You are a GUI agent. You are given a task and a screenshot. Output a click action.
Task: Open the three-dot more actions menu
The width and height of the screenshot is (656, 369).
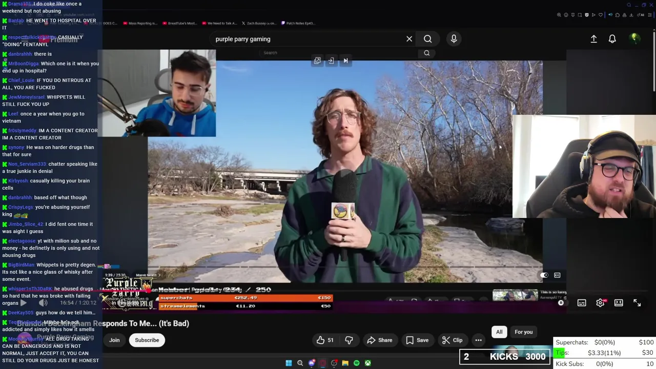pos(478,340)
